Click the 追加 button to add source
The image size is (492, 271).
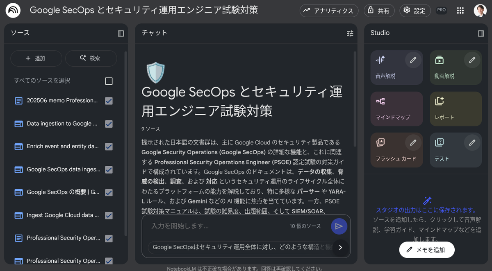tap(36, 58)
